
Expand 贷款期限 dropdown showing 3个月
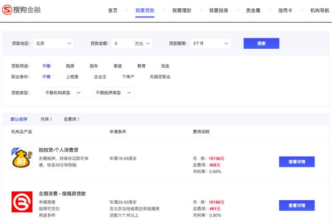pos(211,44)
